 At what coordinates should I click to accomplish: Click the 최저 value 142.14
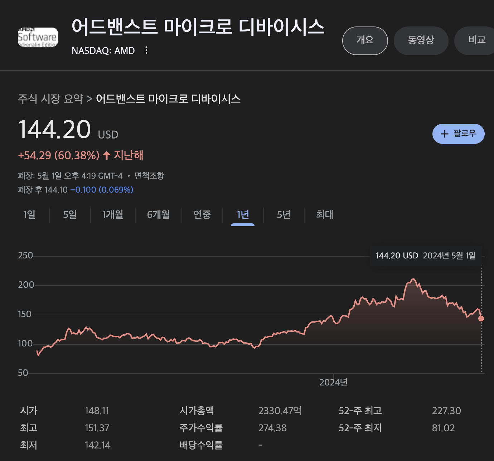point(97,445)
